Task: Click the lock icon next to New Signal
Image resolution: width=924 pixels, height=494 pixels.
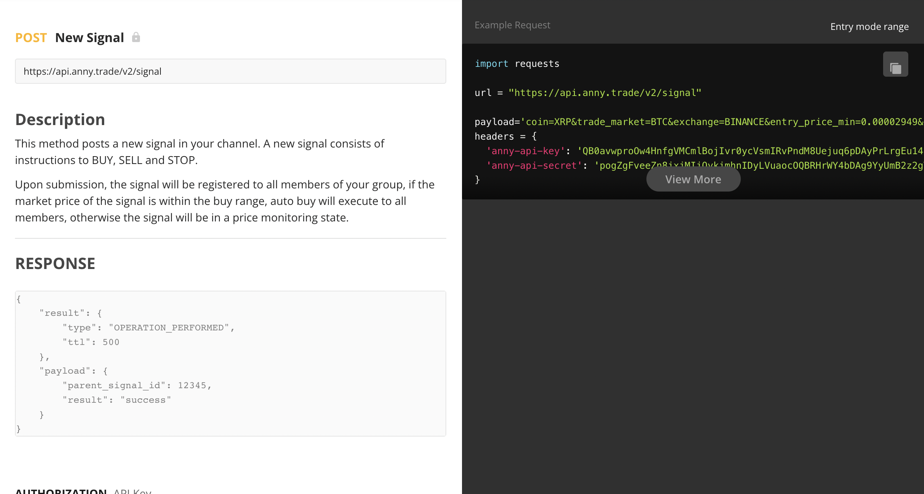Action: click(x=136, y=37)
